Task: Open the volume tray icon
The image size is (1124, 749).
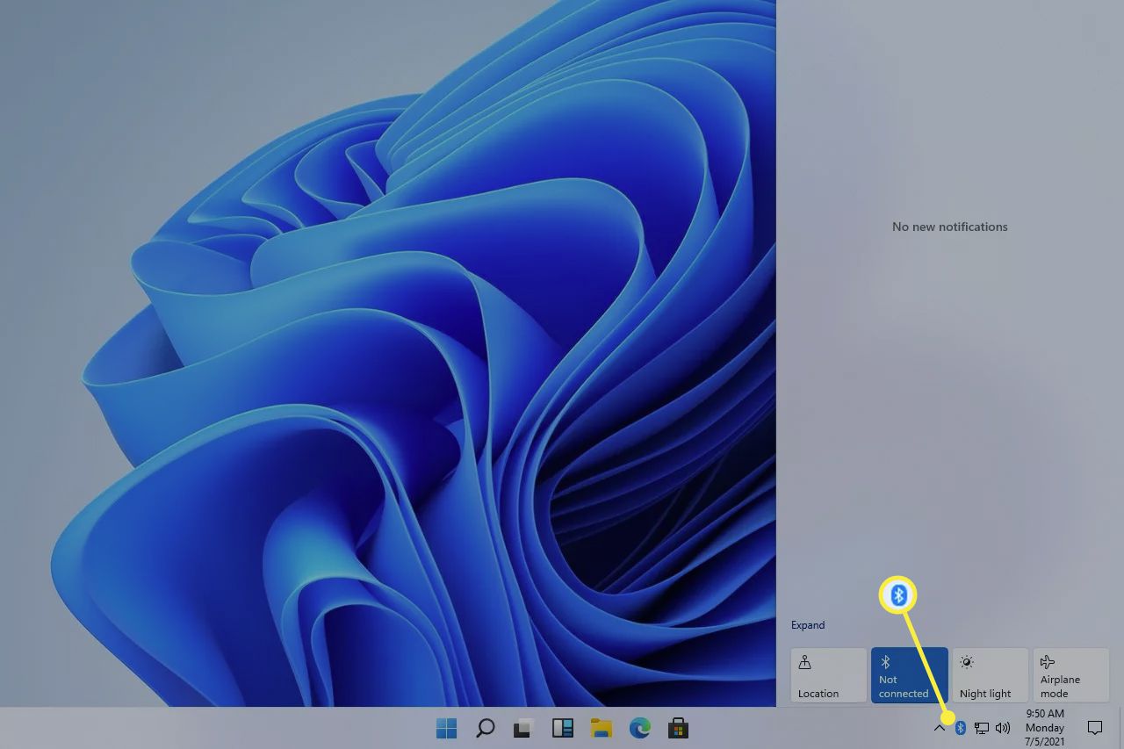Action: (1003, 728)
